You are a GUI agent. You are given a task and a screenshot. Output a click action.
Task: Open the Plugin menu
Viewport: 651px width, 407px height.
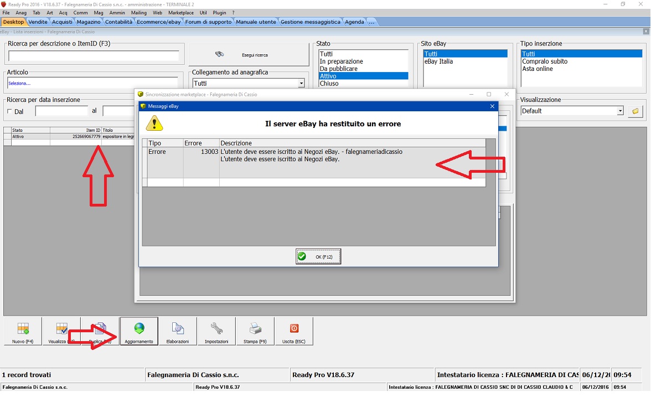tap(219, 13)
